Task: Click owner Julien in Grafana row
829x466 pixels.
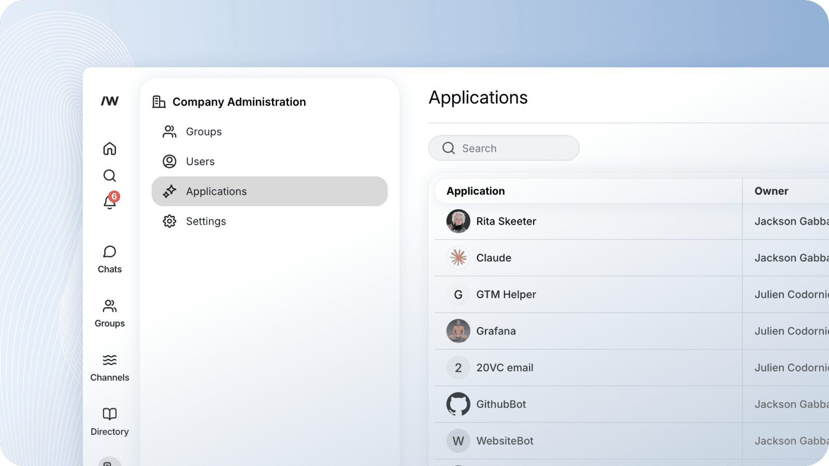Action: (x=792, y=331)
